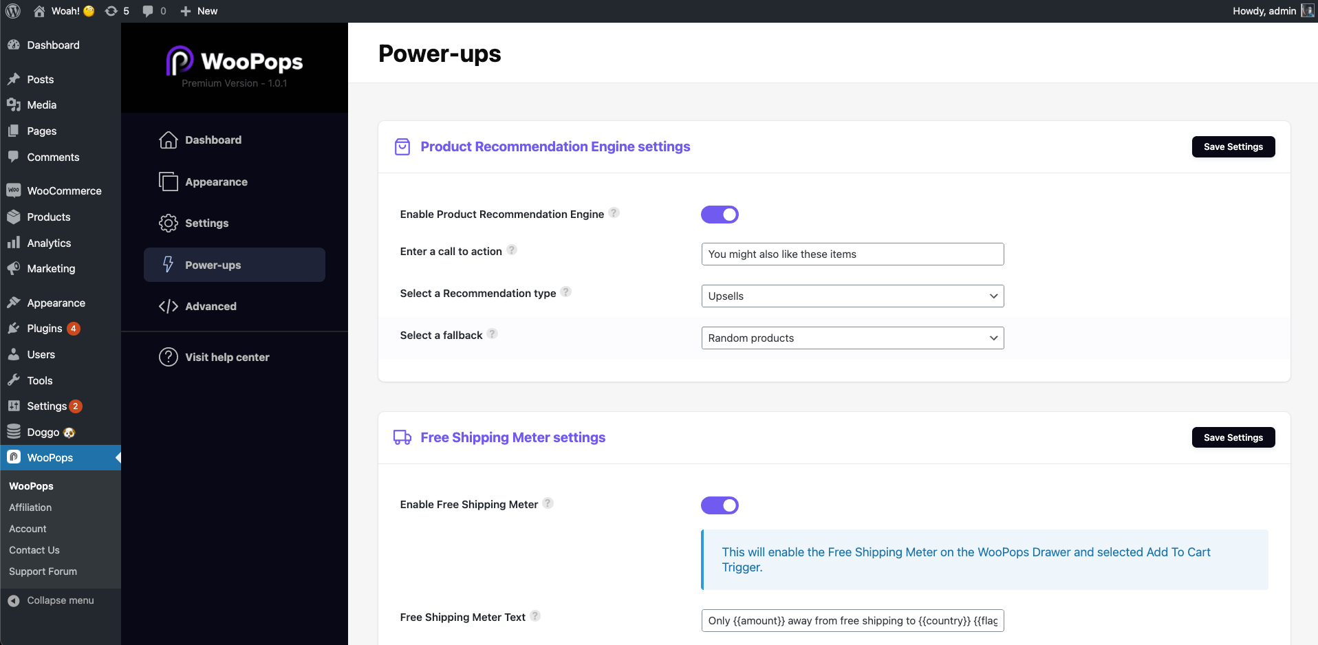Click the Power-ups lightning bolt icon

pos(169,265)
